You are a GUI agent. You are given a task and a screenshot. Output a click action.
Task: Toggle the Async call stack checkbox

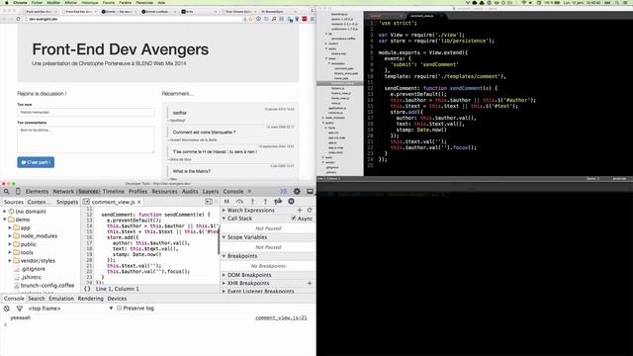coord(294,219)
